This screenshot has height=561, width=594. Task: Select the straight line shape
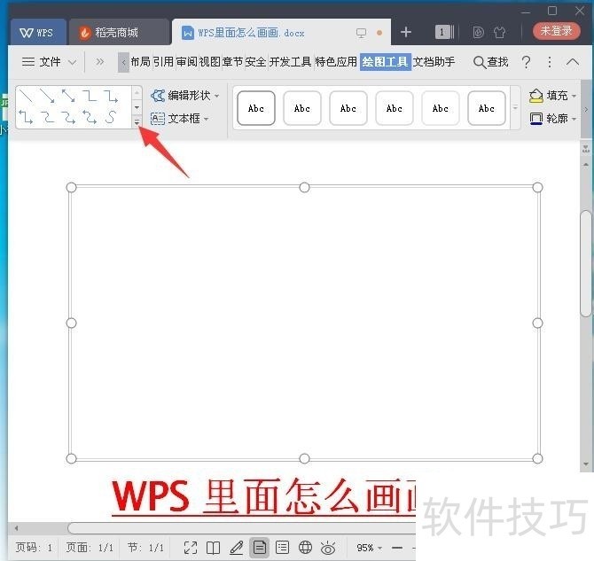26,97
